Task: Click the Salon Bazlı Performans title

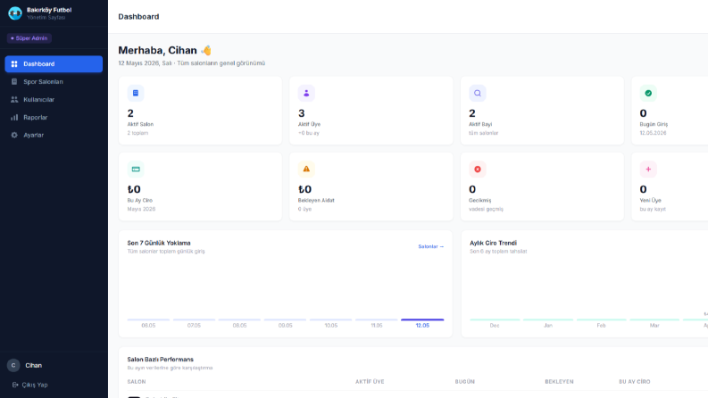Action: click(x=161, y=360)
